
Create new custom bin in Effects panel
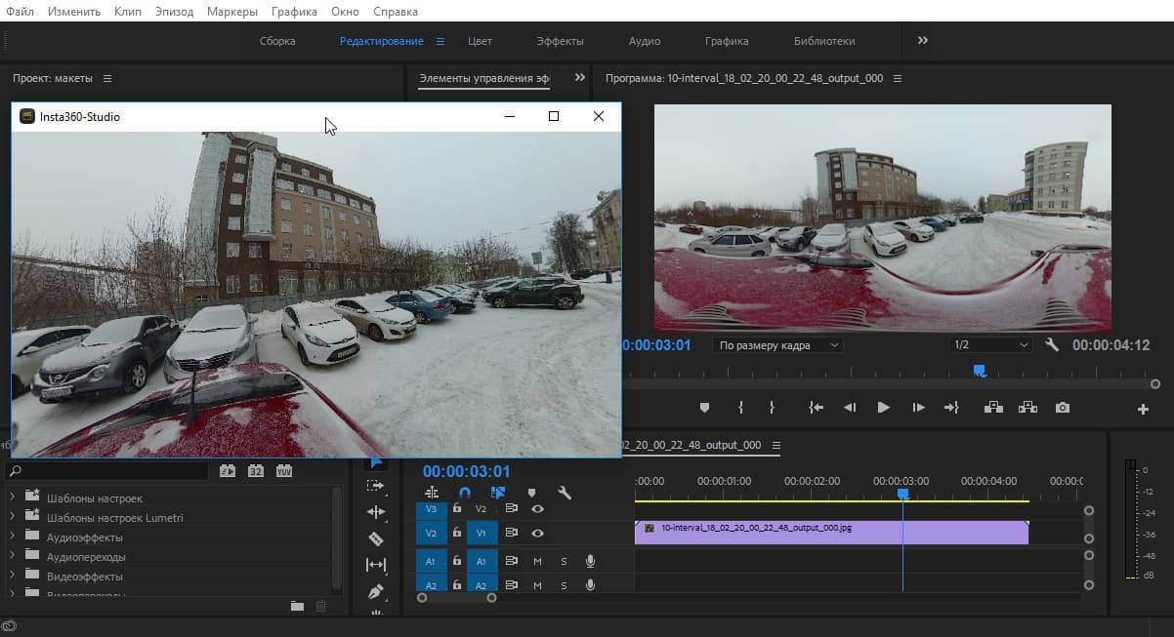pos(297,607)
